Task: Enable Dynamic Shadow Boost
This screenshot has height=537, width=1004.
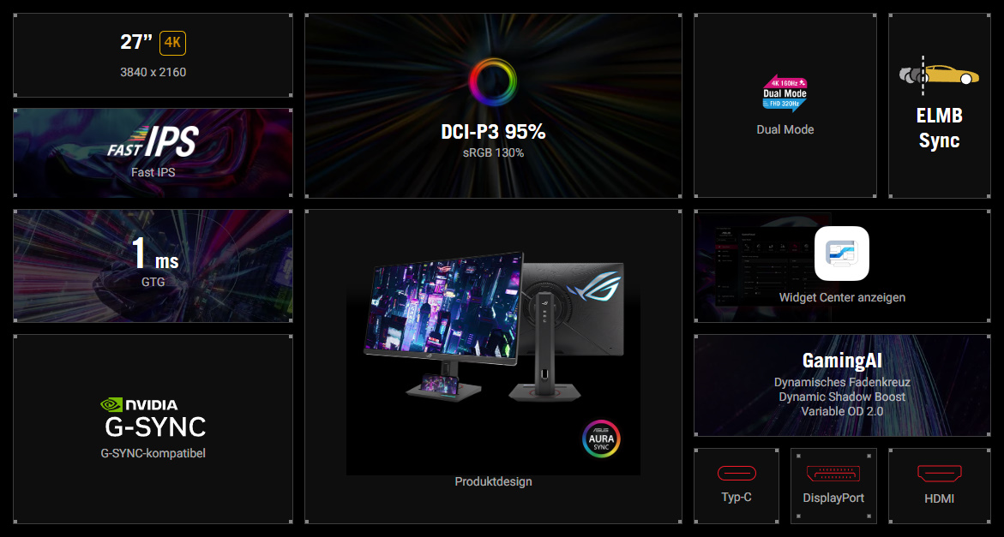Action: coord(842,397)
